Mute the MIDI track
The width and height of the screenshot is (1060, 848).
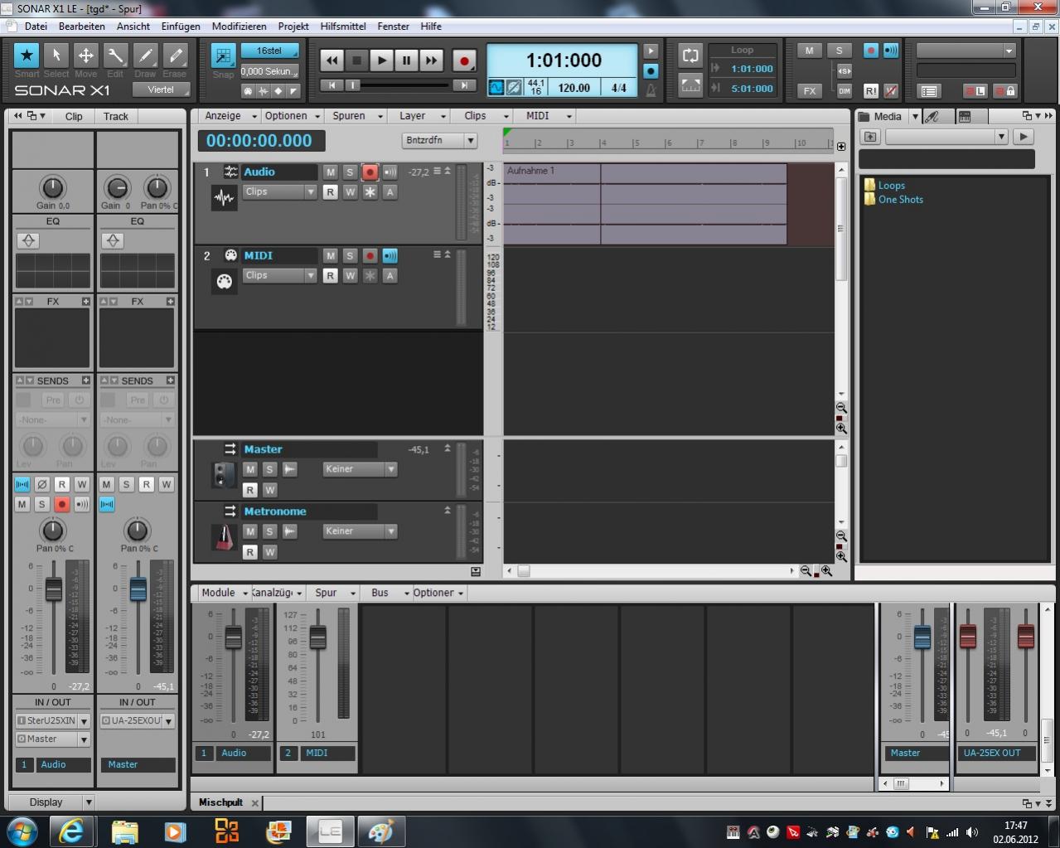331,256
